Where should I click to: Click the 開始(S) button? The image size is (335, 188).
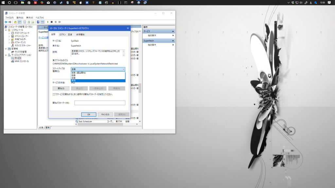61,88
